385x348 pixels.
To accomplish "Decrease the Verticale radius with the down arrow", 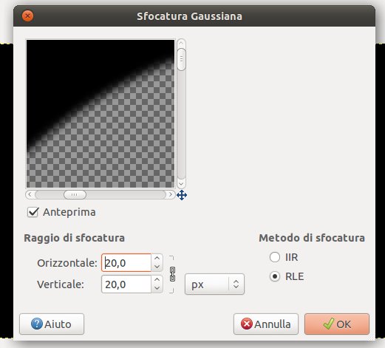I will (x=157, y=288).
